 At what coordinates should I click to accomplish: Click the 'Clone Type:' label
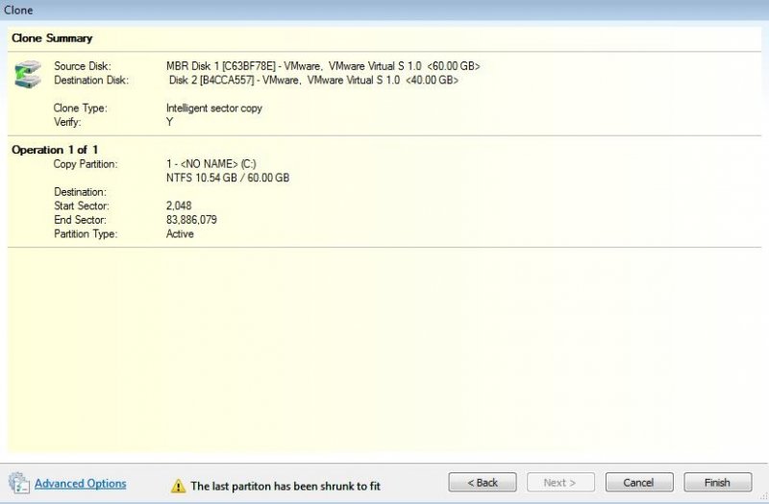tap(81, 108)
